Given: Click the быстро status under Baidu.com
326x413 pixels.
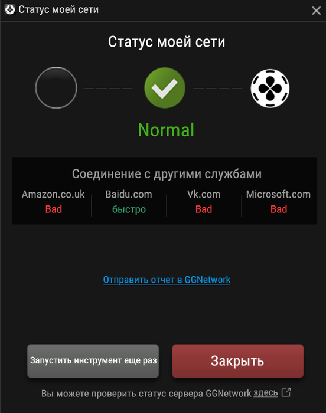Looking at the screenshot, I should pos(129,209).
